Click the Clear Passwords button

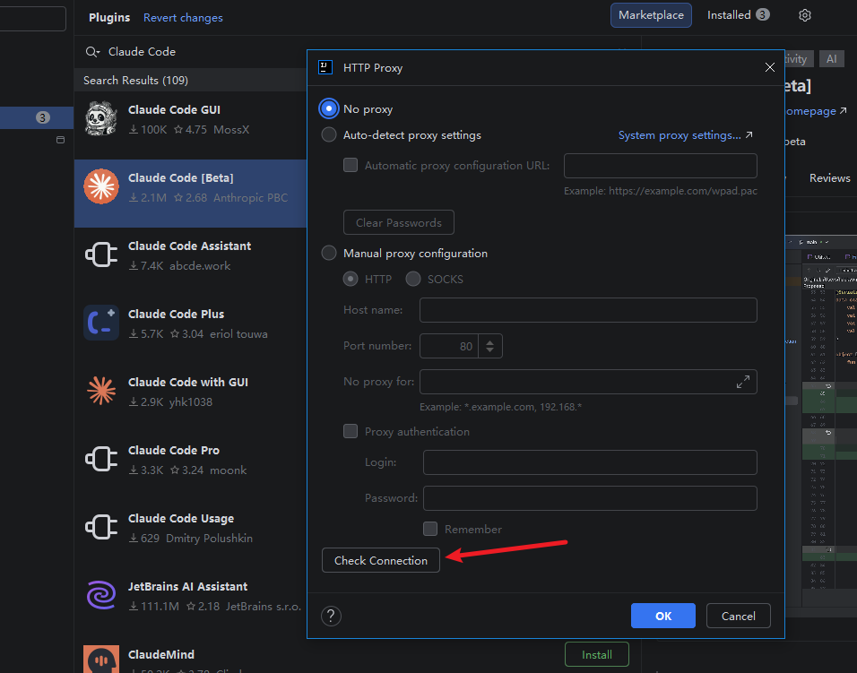click(x=398, y=222)
